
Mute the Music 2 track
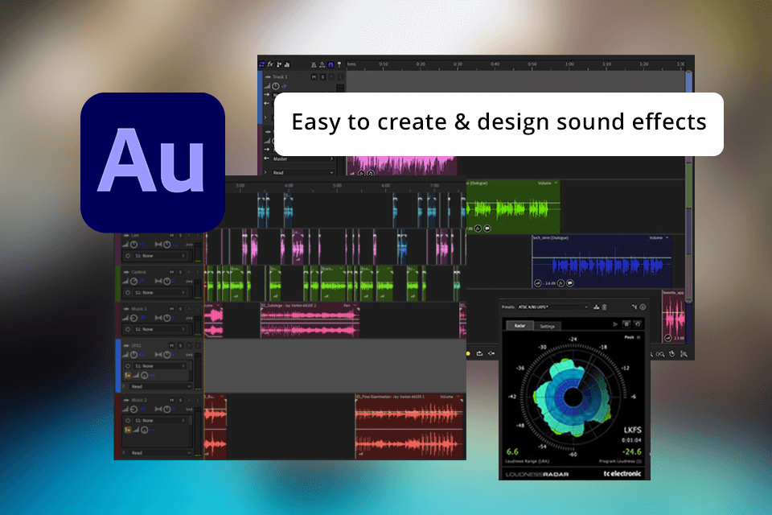tap(171, 400)
